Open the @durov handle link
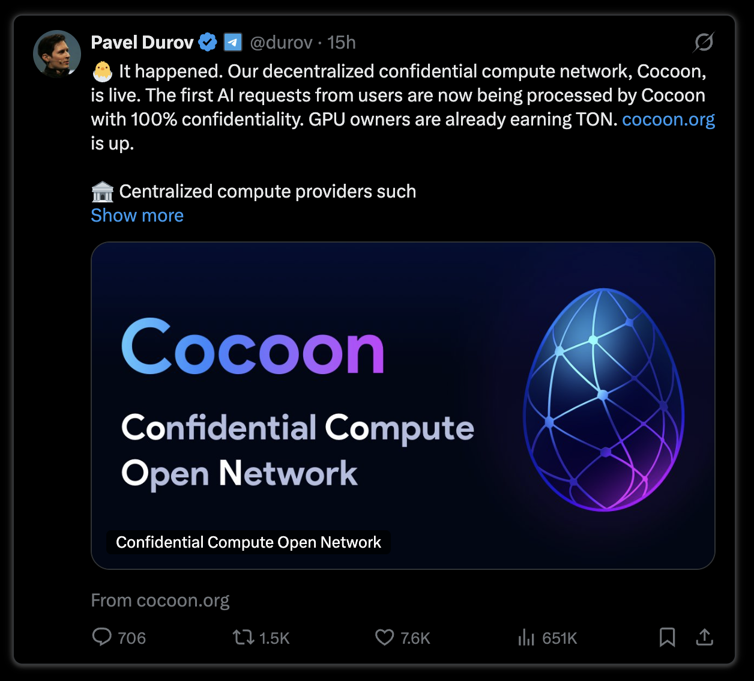 281,43
